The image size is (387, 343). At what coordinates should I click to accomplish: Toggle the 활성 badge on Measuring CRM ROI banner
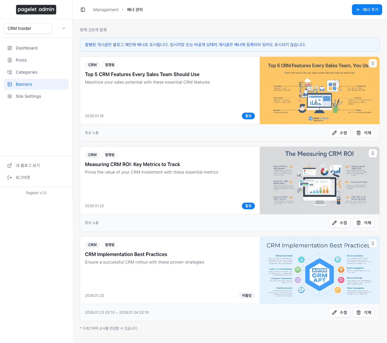248,206
